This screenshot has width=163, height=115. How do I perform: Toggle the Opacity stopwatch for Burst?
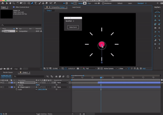[x=17, y=85]
